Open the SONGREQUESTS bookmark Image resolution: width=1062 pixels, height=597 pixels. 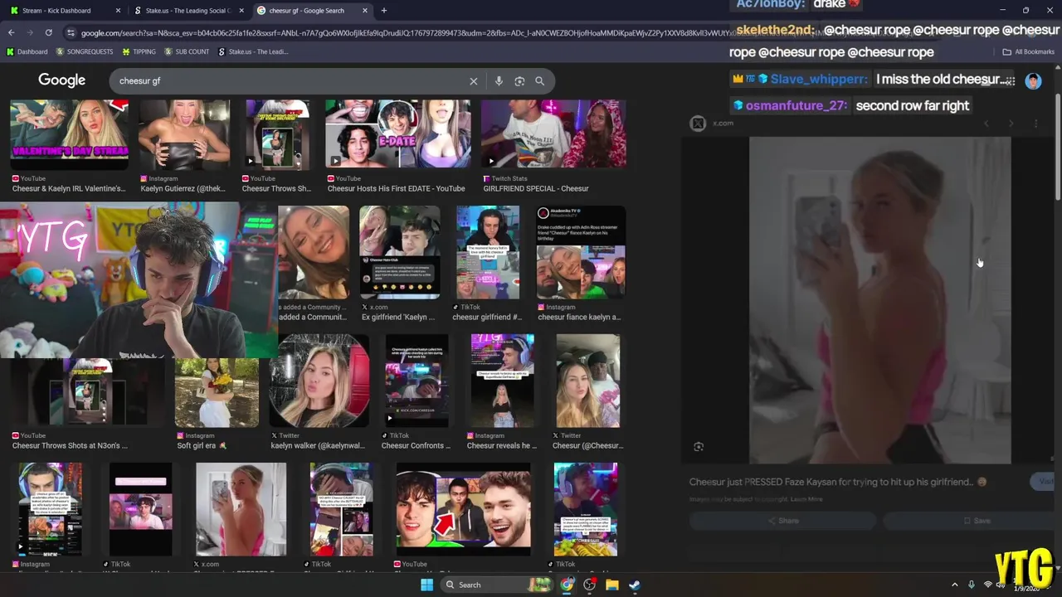click(85, 51)
